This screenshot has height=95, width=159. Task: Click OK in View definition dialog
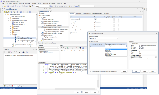(x=78, y=92)
